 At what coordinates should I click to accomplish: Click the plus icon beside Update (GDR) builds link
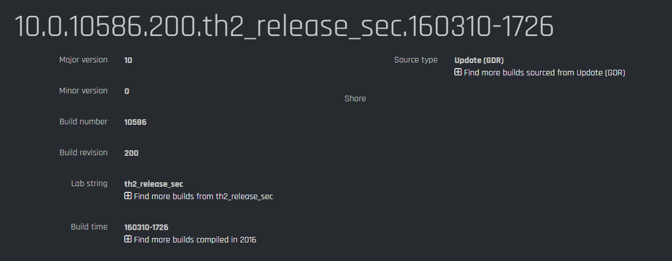458,73
